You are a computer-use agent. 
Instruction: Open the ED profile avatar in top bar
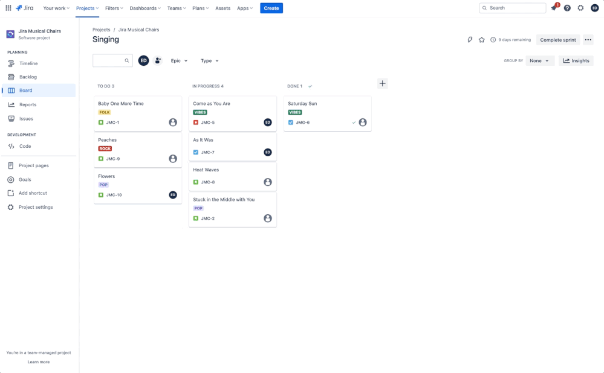point(594,8)
